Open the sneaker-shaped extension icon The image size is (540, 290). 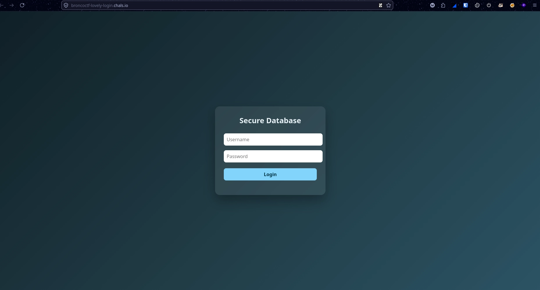[x=500, y=5]
